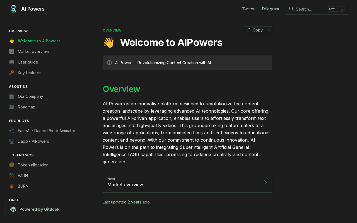Navigate to the EARN page
Viewport: 357px width, 223px height.
coord(23,176)
